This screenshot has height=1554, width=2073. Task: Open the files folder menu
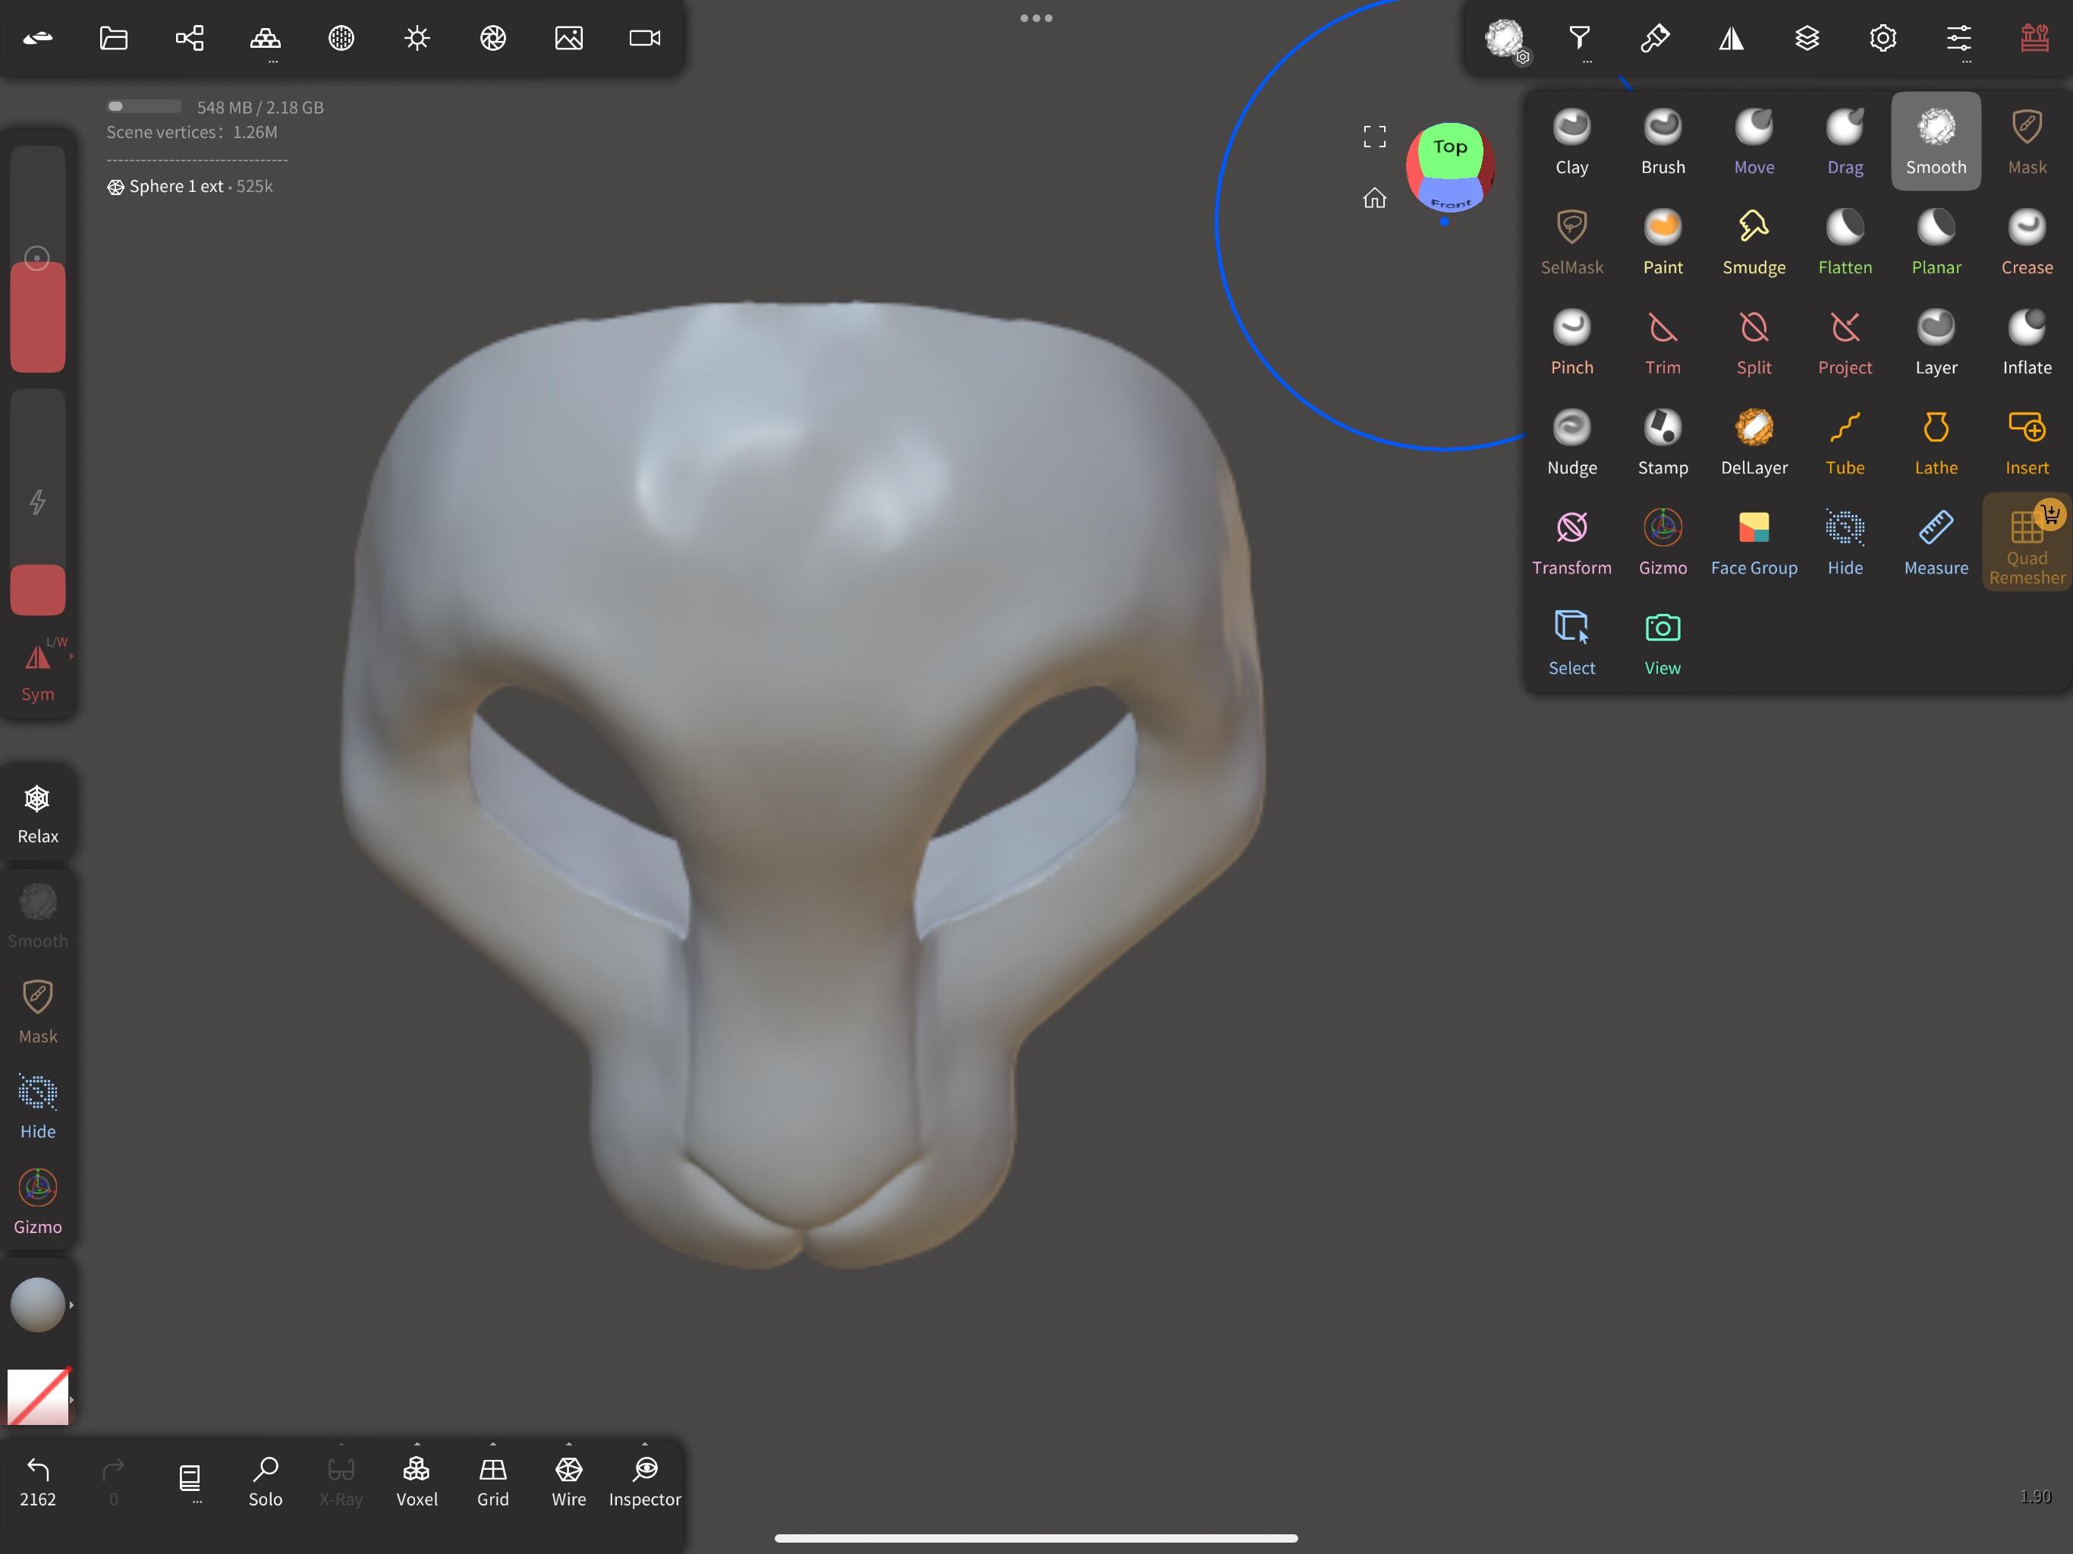click(113, 37)
